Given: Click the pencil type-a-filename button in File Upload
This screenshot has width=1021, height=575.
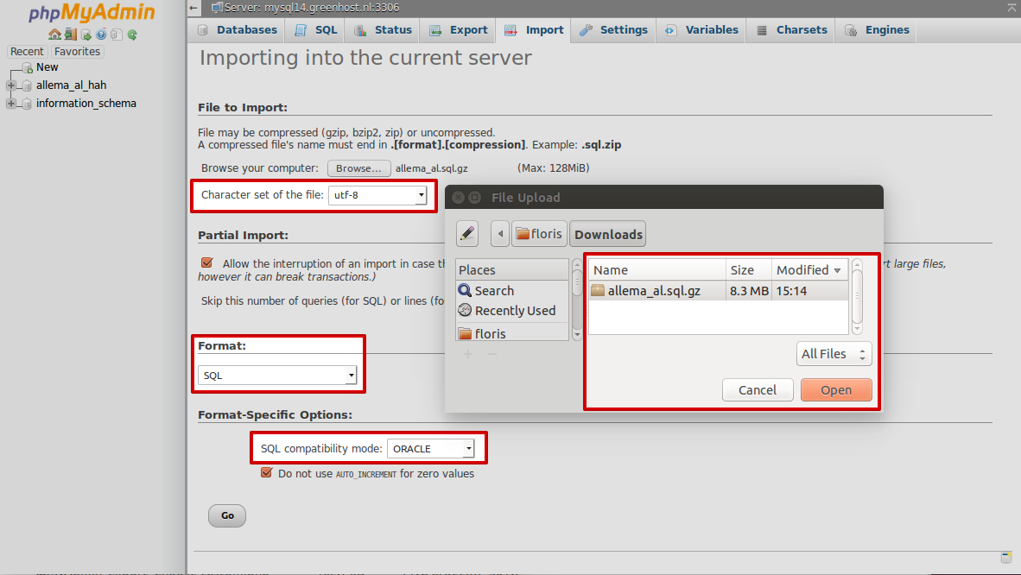Looking at the screenshot, I should pyautogui.click(x=466, y=234).
